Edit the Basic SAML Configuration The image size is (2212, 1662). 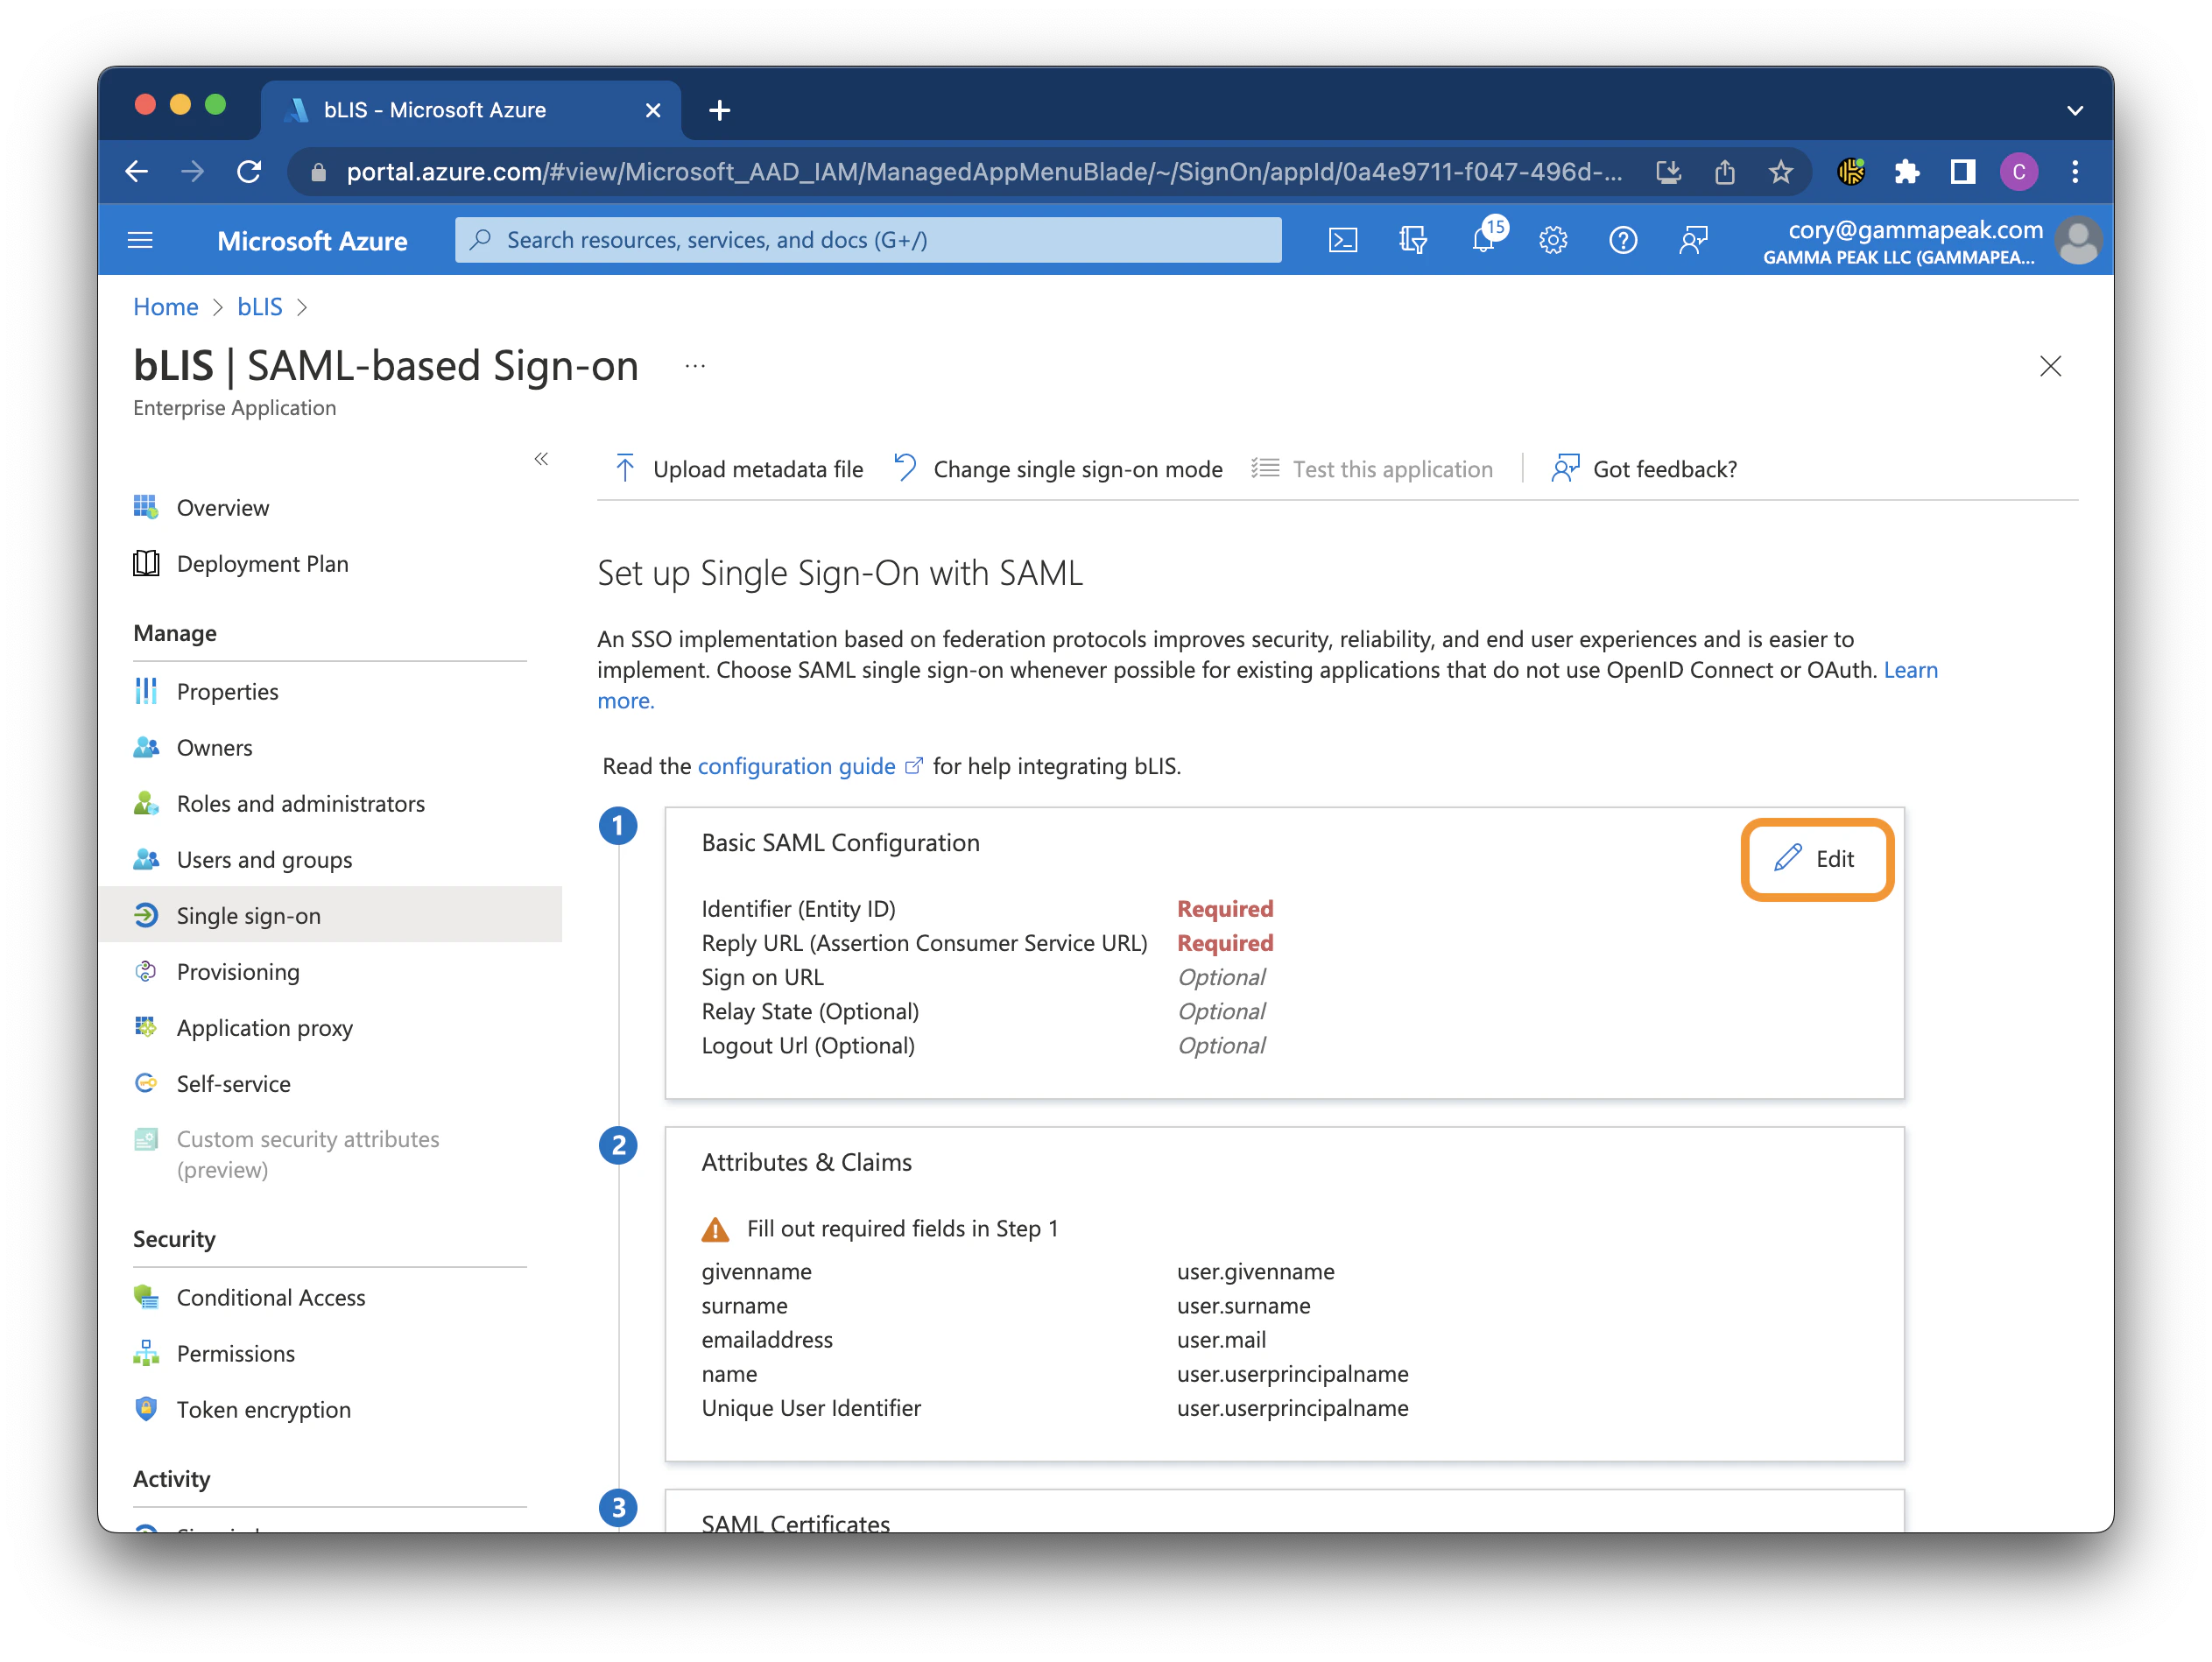(1816, 858)
